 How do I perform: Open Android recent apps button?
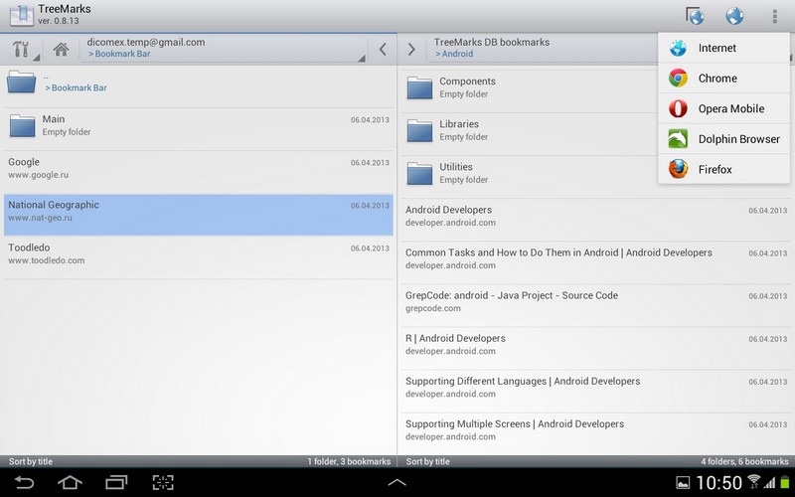tap(116, 482)
